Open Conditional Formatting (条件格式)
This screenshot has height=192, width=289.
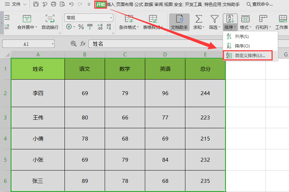(x=129, y=22)
